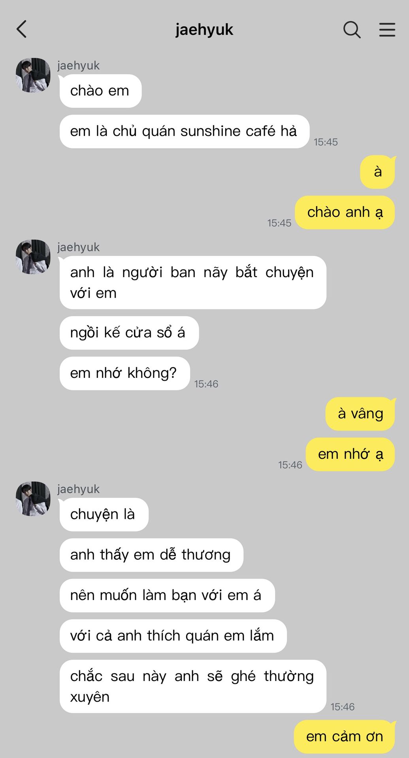Open search with the magnifier icon
This screenshot has height=758, width=409.
pos(352,30)
